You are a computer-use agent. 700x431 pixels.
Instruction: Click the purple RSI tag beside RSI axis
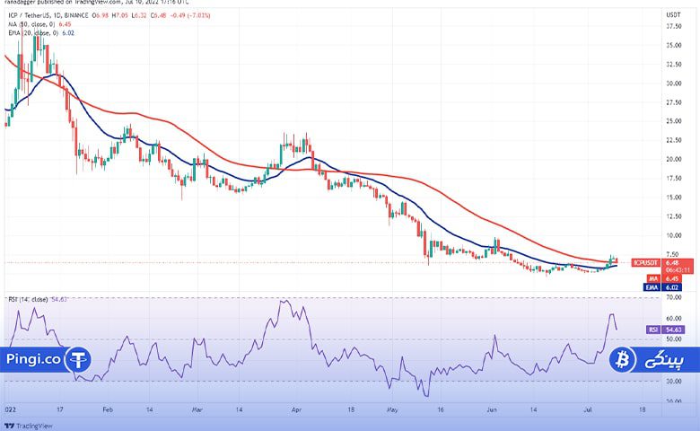653,330
